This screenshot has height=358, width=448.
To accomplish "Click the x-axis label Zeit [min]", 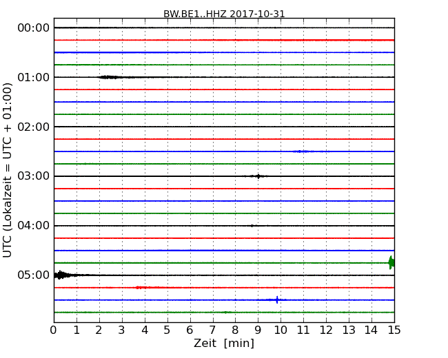I will click(x=224, y=343).
